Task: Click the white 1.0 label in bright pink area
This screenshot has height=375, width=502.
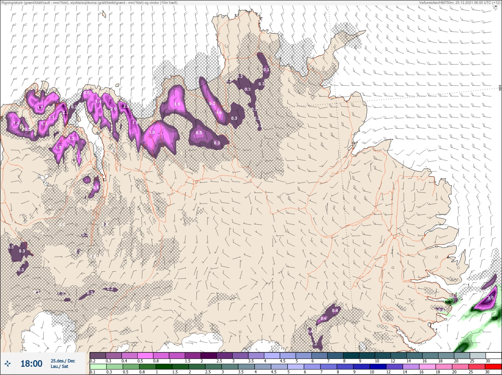Action: click(x=152, y=133)
